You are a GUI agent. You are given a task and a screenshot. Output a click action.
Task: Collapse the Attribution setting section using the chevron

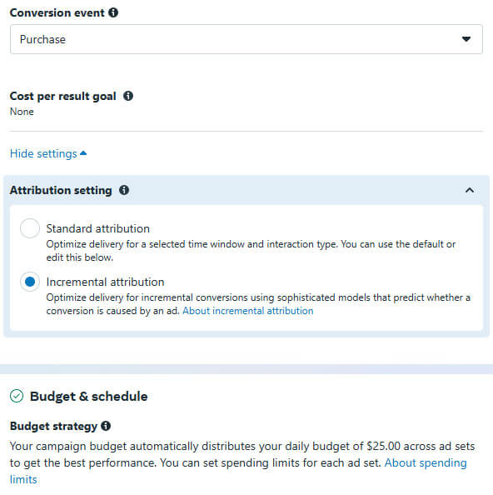470,190
